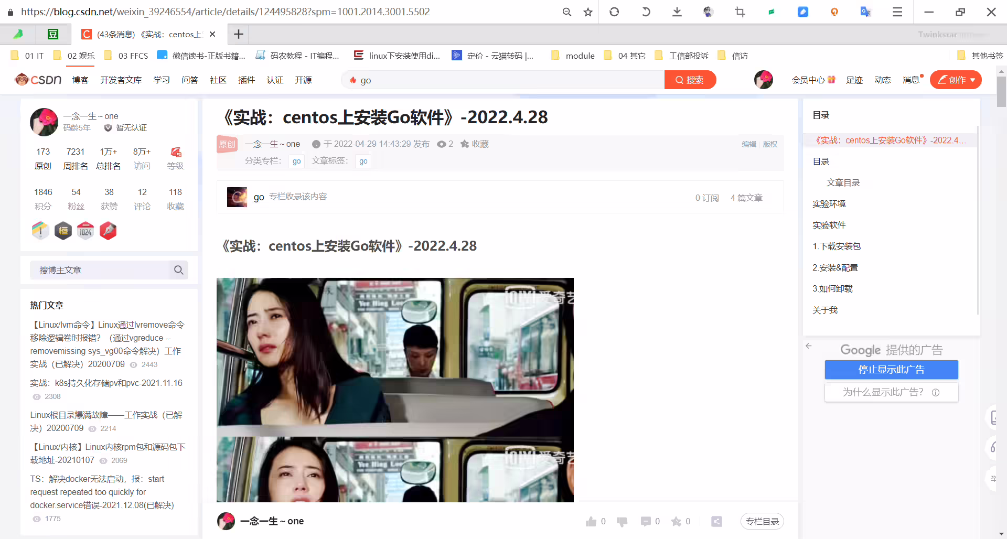Click the 等级 level badge icon

point(176,152)
